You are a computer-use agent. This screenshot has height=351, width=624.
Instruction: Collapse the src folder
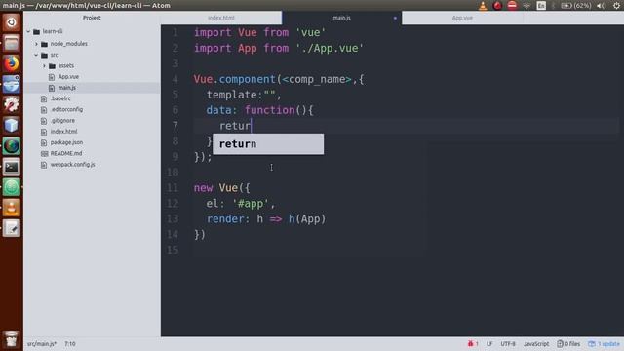point(37,55)
